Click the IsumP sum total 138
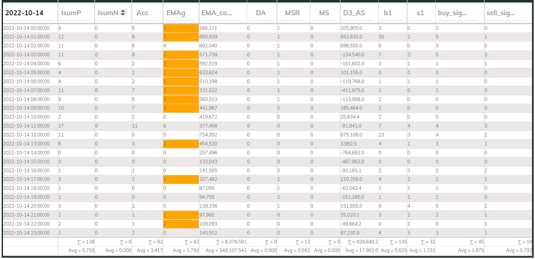The width and height of the screenshot is (535, 259). (x=86, y=242)
